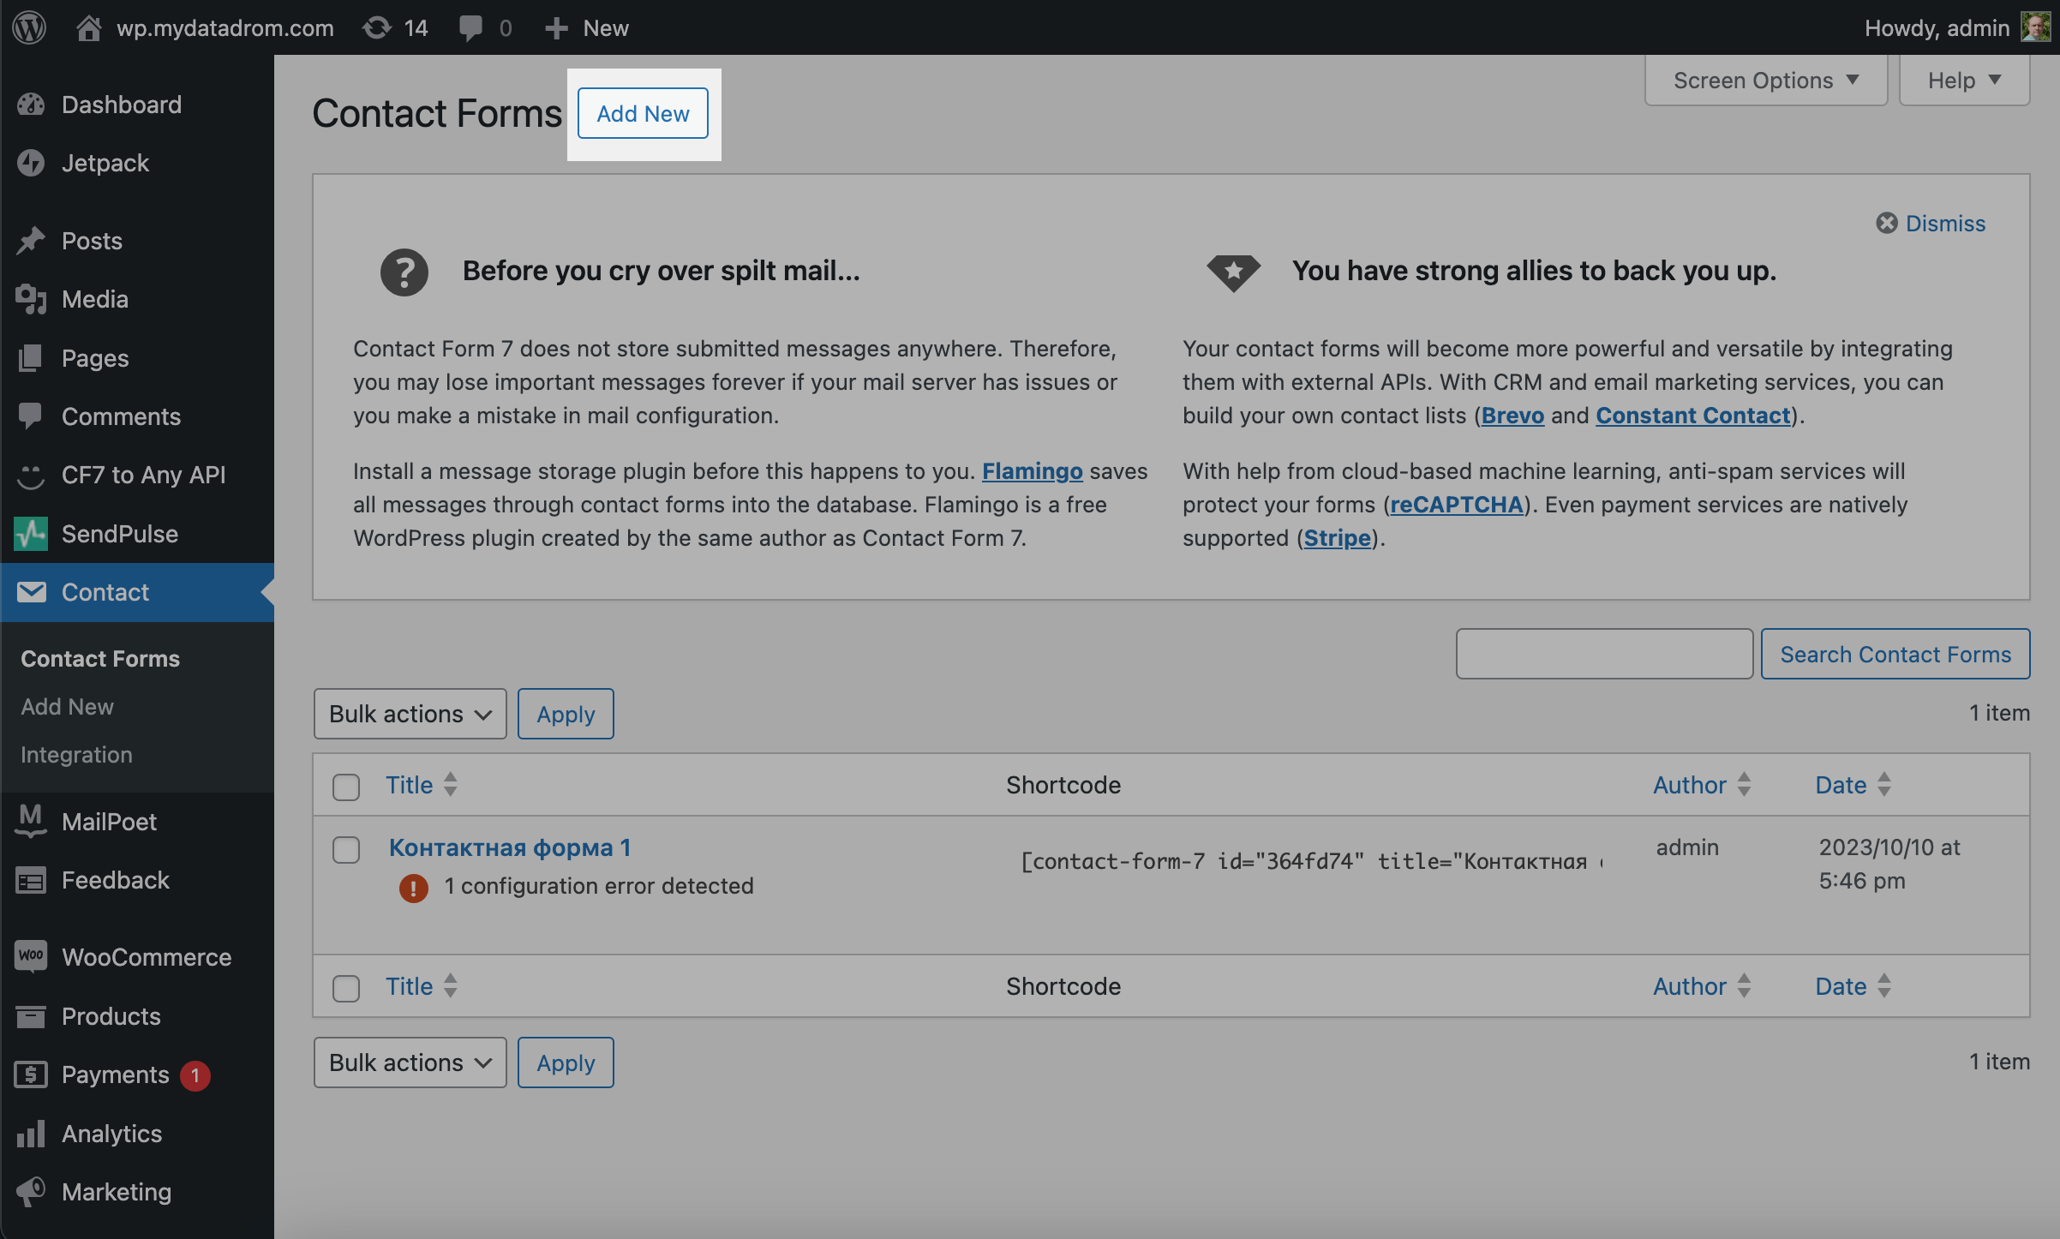Click the SendPulse green icon
The width and height of the screenshot is (2060, 1239).
[31, 534]
